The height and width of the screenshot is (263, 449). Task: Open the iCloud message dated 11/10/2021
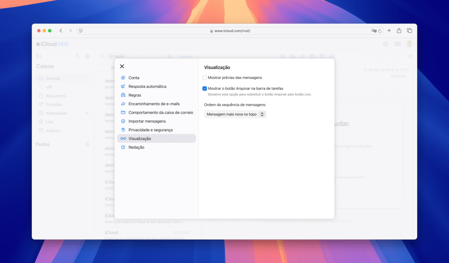pyautogui.click(x=147, y=235)
